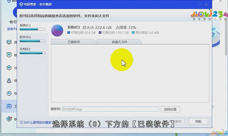
Task: Minimize the 软件搬家 window
Action: click(x=200, y=5)
